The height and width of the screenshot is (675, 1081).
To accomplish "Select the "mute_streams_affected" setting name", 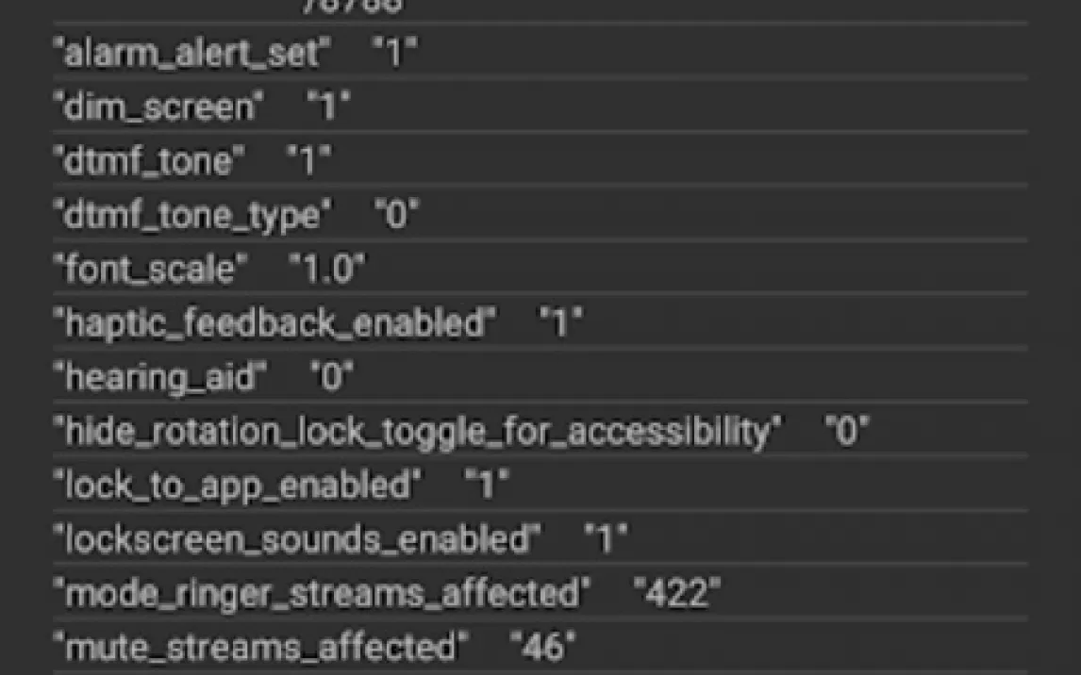I will (x=261, y=648).
